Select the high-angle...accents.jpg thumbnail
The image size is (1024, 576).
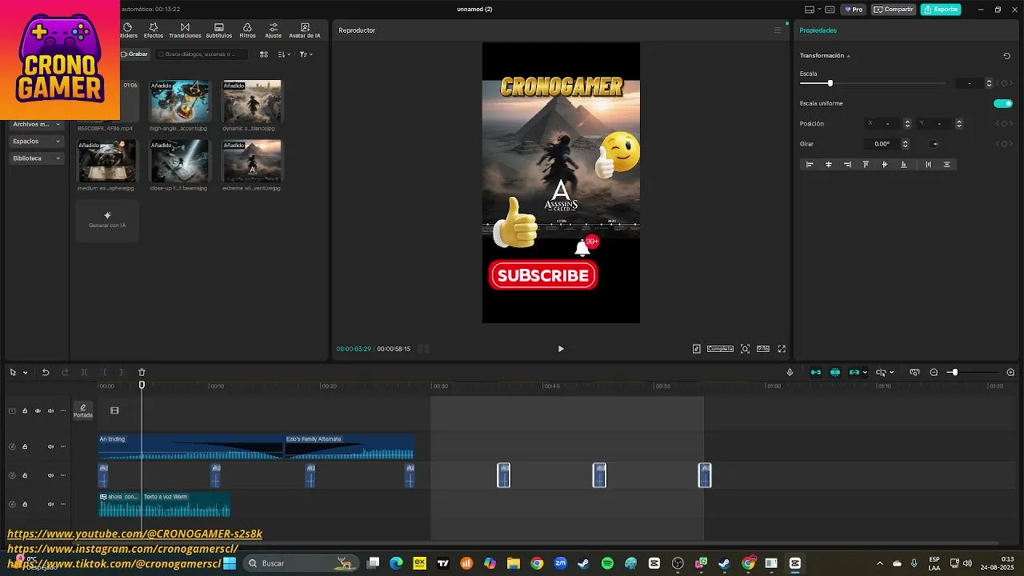pyautogui.click(x=178, y=101)
